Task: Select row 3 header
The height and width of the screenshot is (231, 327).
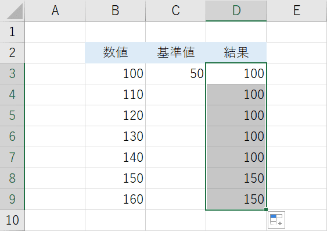Action: 12,73
